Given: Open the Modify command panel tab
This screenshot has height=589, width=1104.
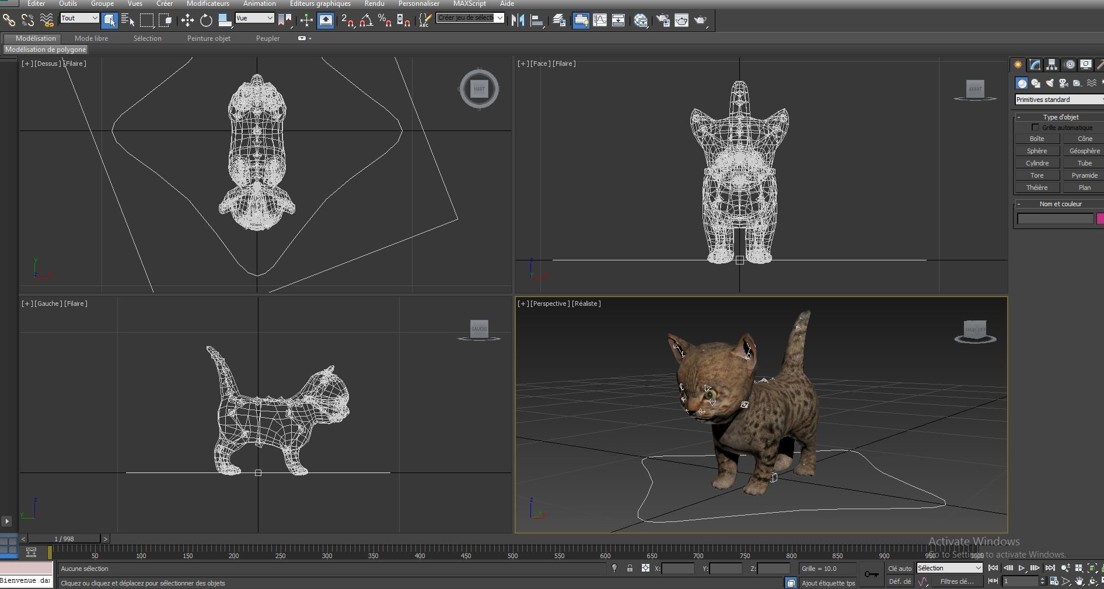Looking at the screenshot, I should click(x=1035, y=65).
